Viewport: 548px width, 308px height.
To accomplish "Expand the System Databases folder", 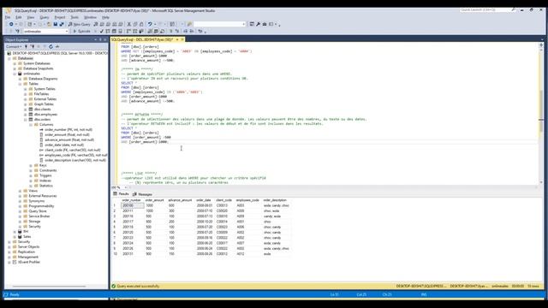I will point(15,63).
